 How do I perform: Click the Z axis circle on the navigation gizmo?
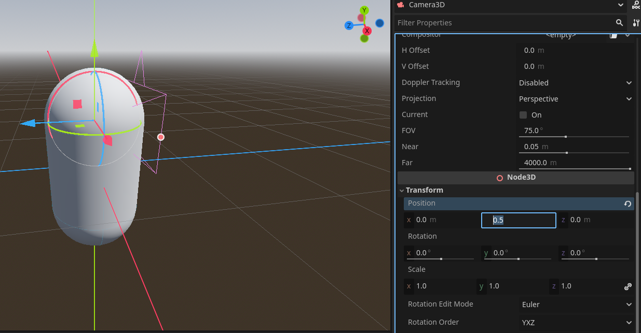348,25
